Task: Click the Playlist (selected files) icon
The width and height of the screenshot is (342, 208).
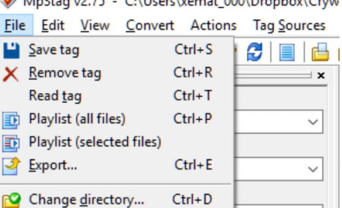Action: click(x=11, y=144)
